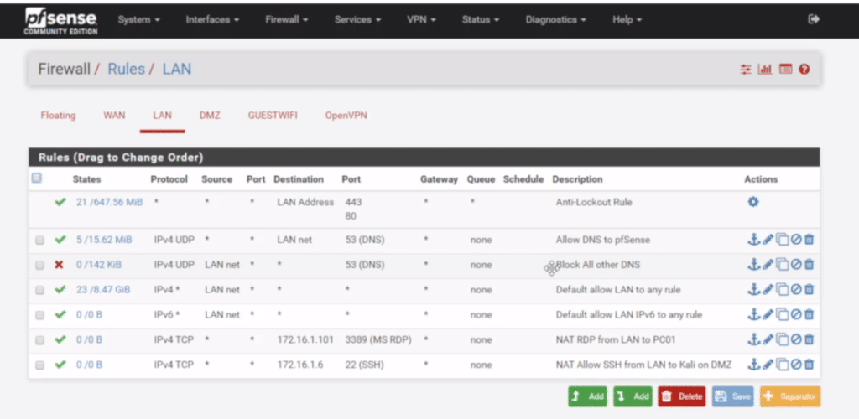Switch to the WAN rules tab
This screenshot has height=419, width=859.
coord(113,116)
